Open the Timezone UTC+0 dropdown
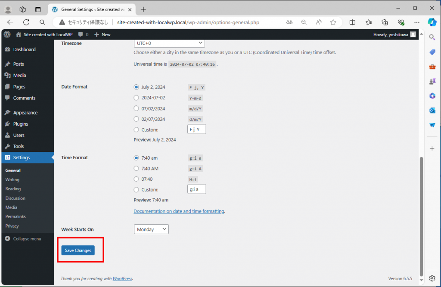This screenshot has height=287, width=441. point(169,43)
